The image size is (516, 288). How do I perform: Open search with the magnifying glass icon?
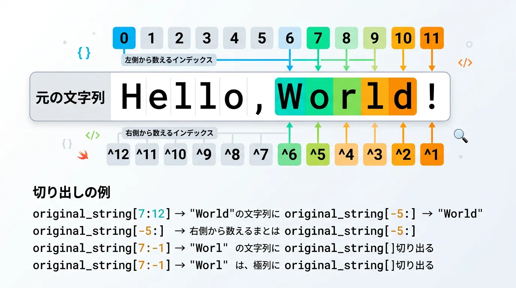point(460,136)
